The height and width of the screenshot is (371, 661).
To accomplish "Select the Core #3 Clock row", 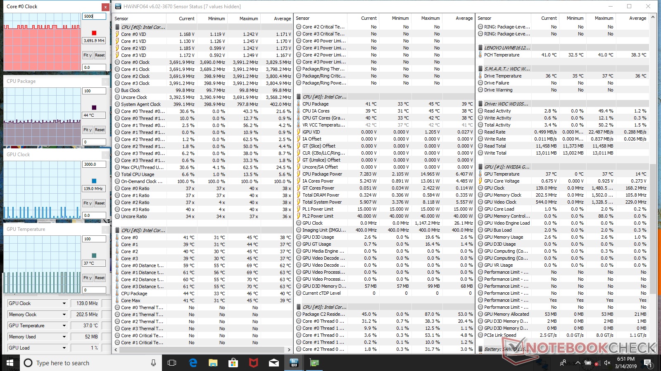I will (203, 83).
